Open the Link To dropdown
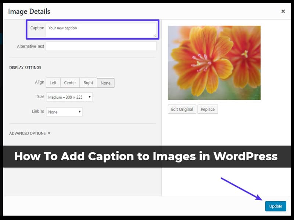This screenshot has height=220, width=294. pos(64,112)
